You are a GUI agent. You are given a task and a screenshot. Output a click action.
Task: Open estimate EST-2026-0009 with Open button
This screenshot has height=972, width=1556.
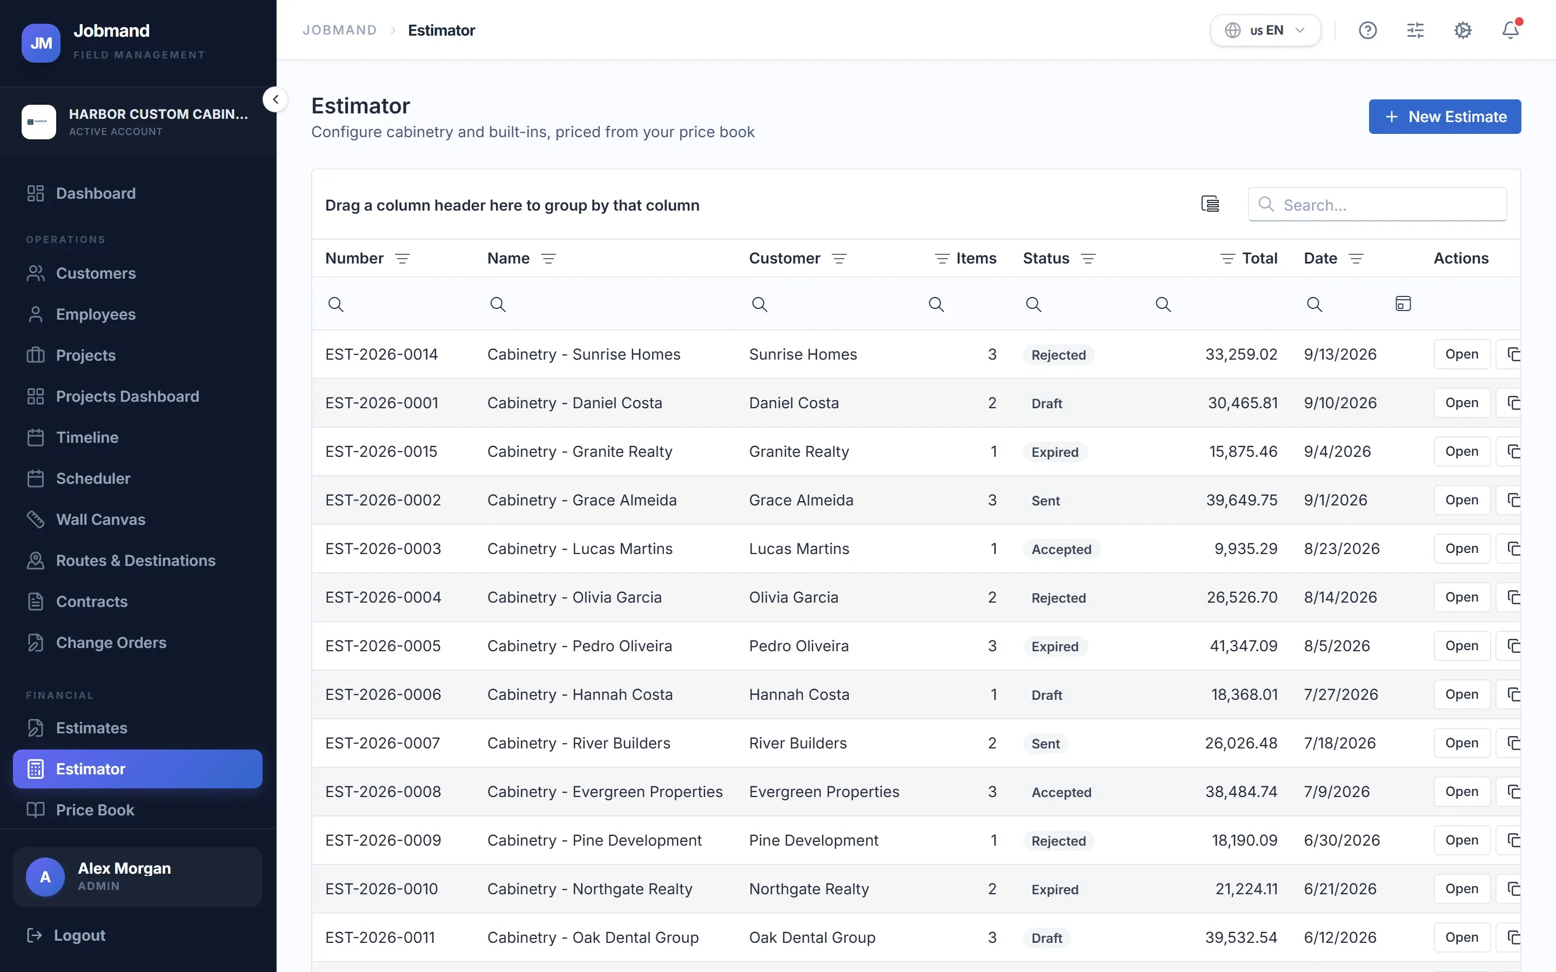pyautogui.click(x=1461, y=840)
